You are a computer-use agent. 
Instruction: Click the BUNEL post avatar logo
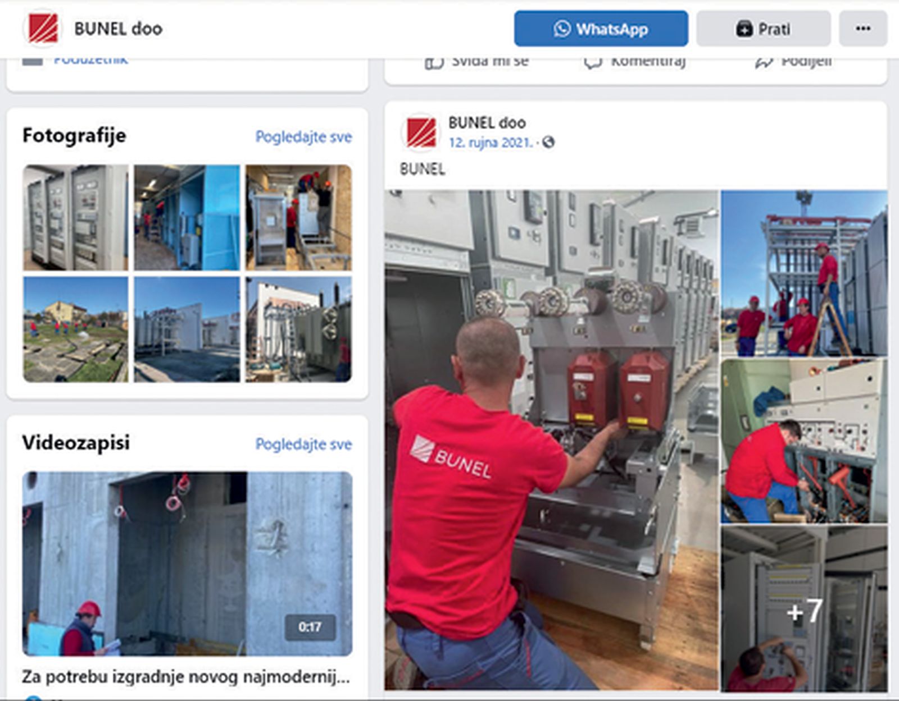tap(421, 133)
